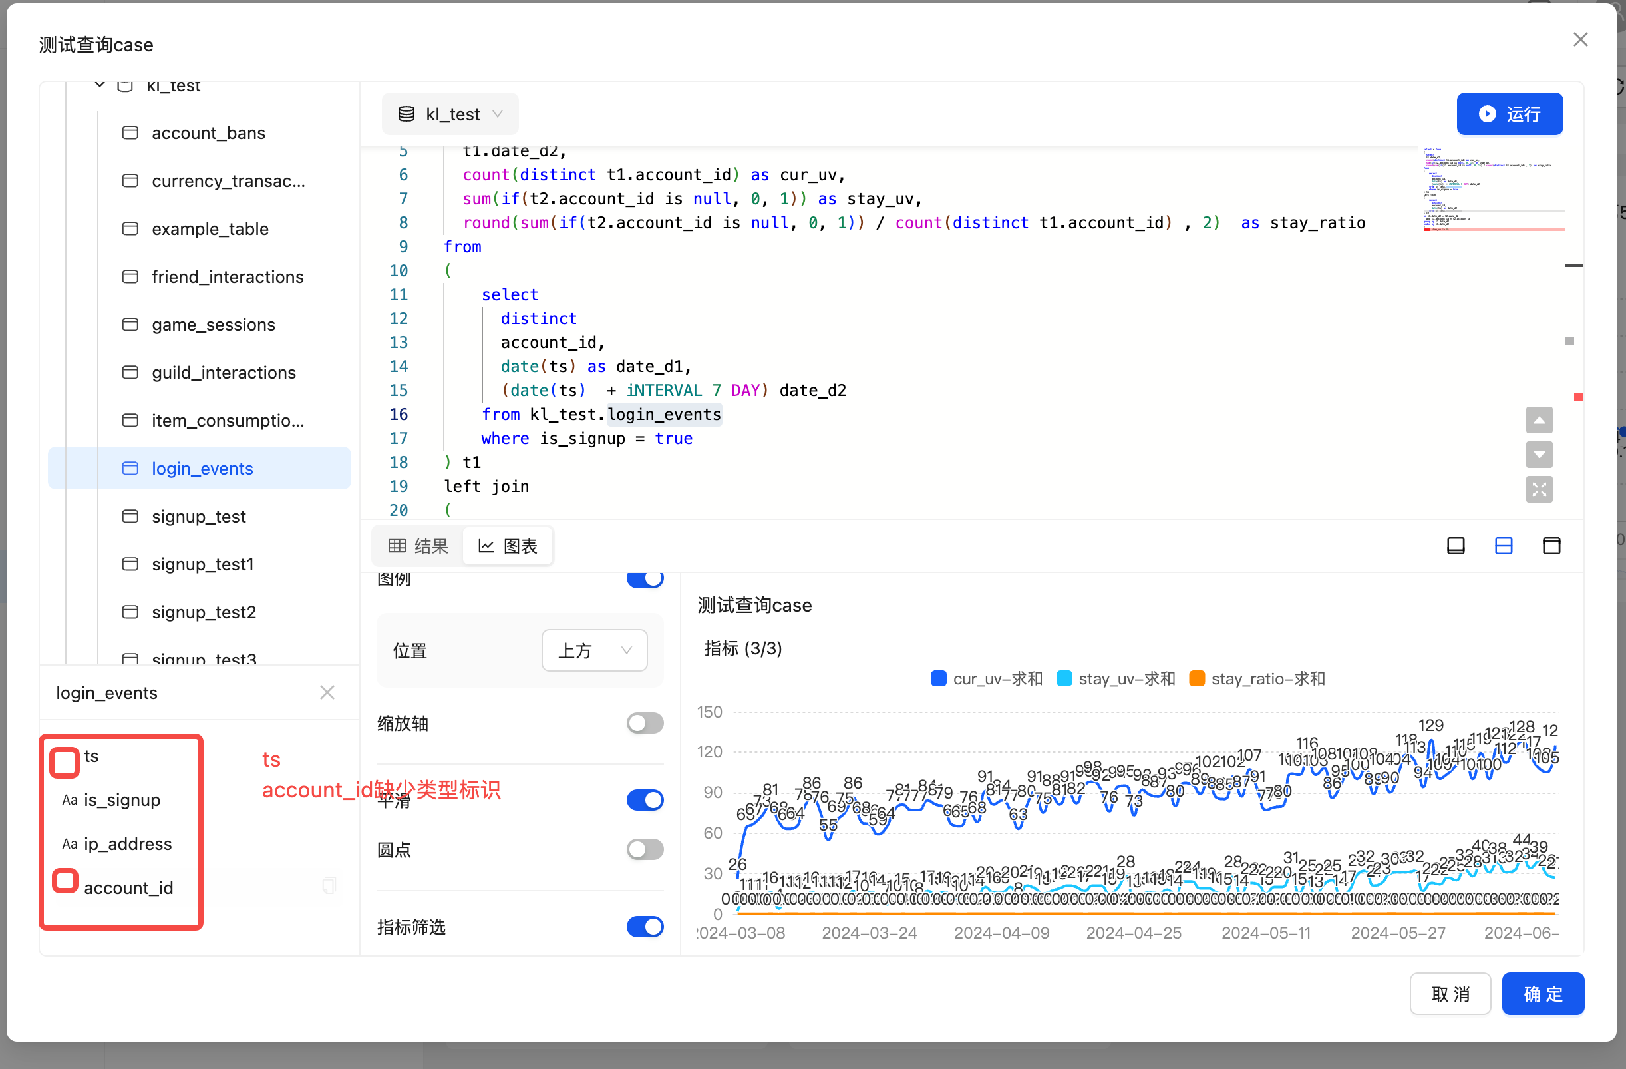This screenshot has height=1069, width=1626.
Task: Click the Aa type icon for is_signup
Action: click(x=70, y=799)
